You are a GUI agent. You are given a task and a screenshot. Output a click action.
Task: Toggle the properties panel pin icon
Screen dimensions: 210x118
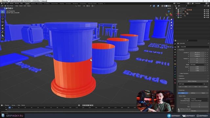[208, 43]
